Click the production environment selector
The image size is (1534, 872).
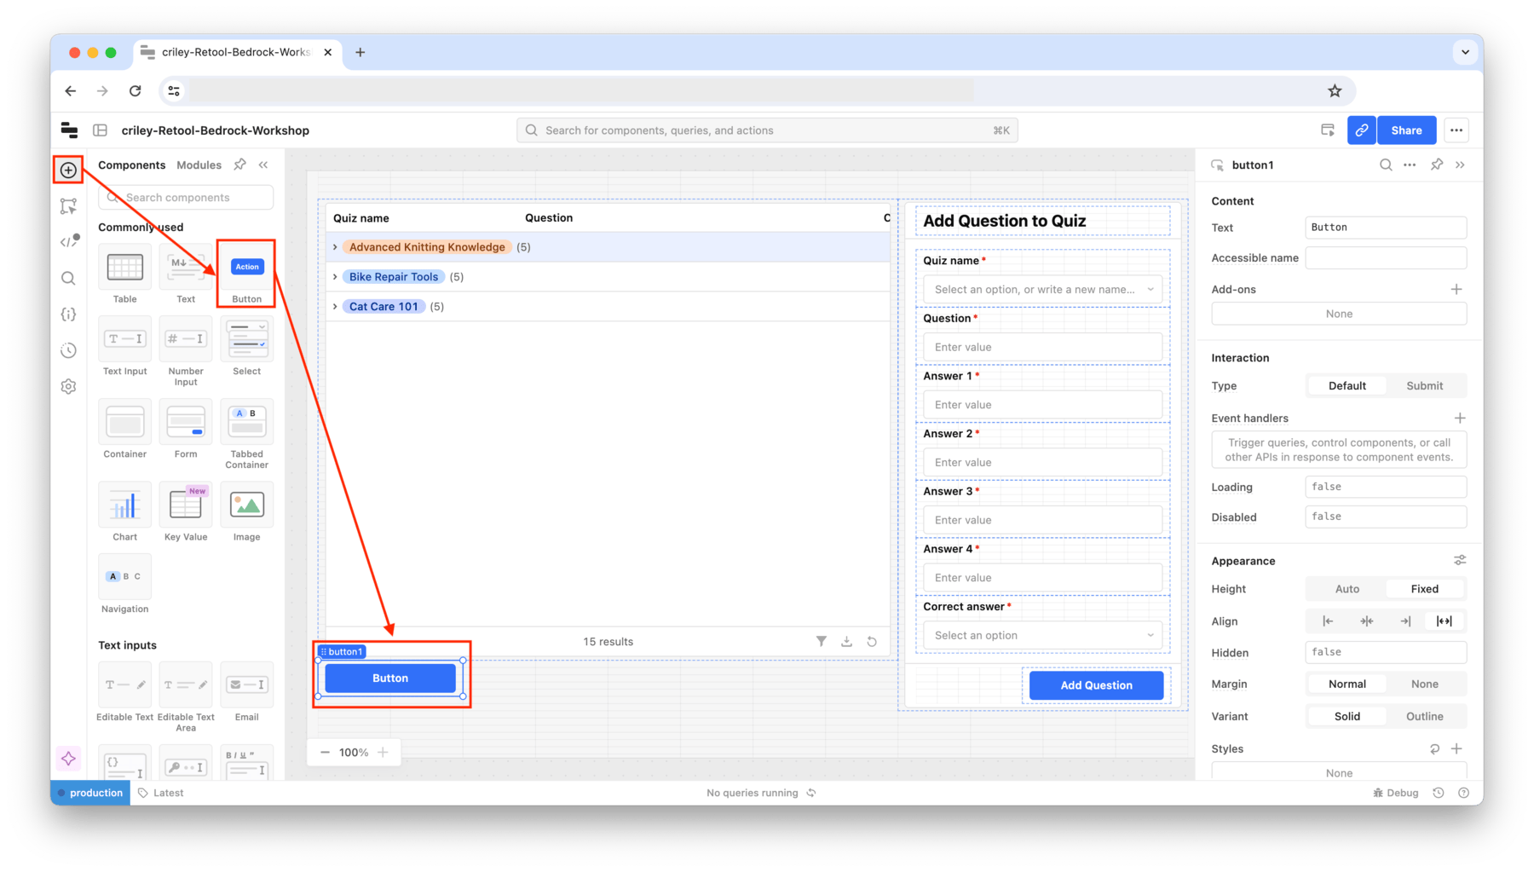click(x=90, y=793)
